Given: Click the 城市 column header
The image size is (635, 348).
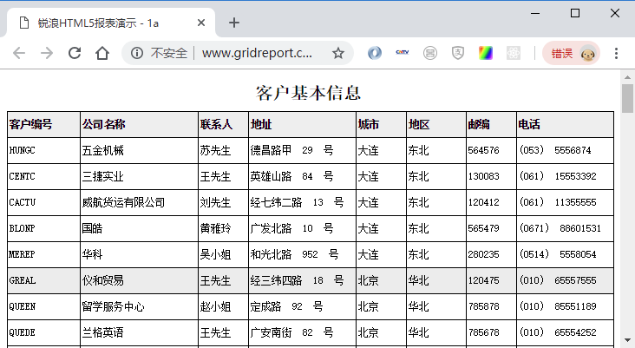Looking at the screenshot, I should pos(381,124).
